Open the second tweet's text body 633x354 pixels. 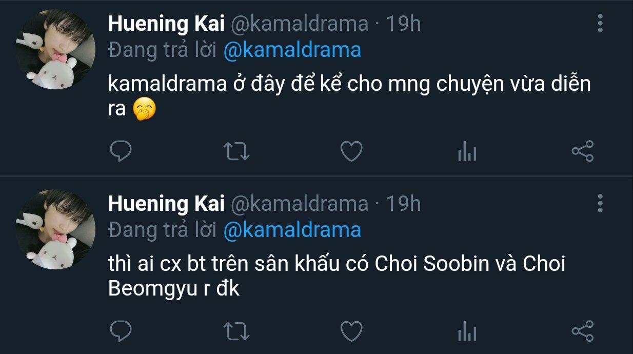336,276
